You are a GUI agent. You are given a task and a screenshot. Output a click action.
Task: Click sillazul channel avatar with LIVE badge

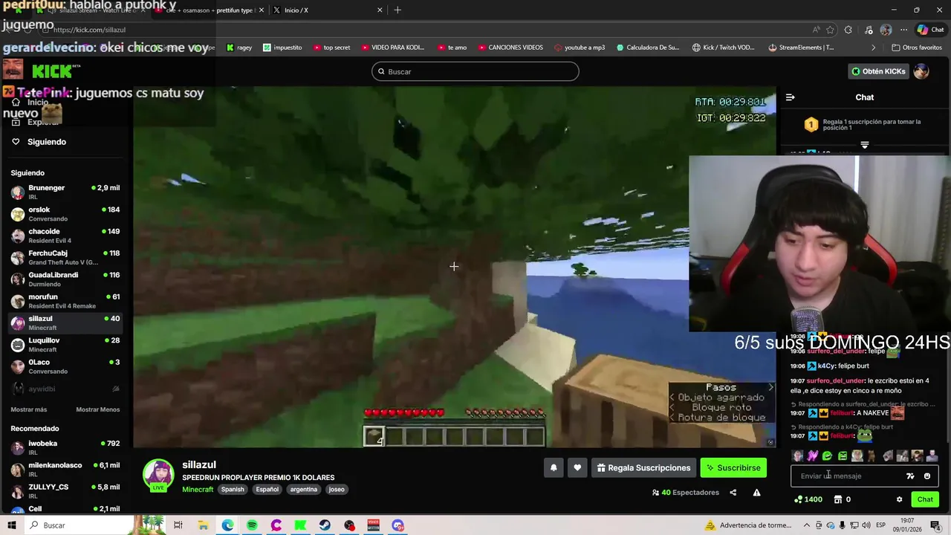tap(158, 476)
